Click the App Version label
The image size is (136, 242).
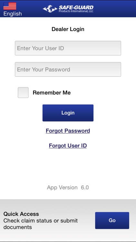(x=62, y=187)
